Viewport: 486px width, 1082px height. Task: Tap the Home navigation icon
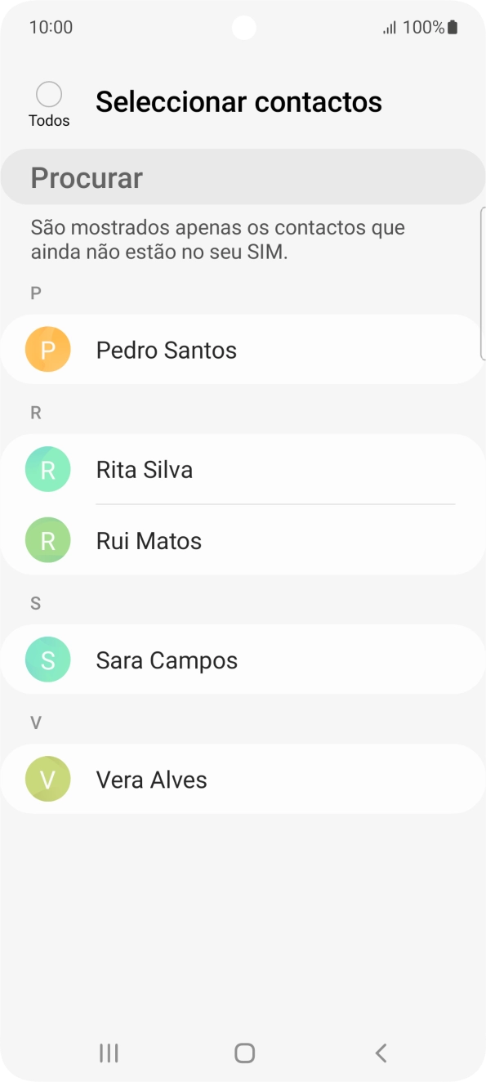[x=243, y=1053]
